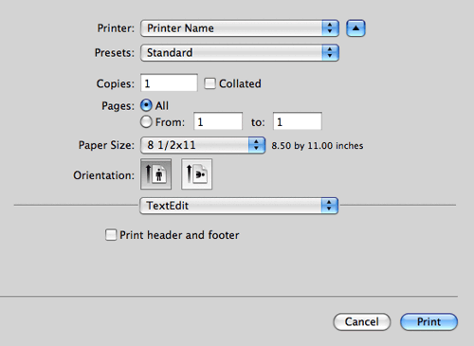Screen dimensions: 474x346
Task: Select the From pages radio button
Action: (x=146, y=121)
